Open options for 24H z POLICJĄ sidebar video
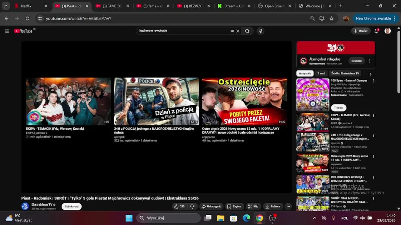Viewport: 401px width, 225px height. click(x=374, y=136)
